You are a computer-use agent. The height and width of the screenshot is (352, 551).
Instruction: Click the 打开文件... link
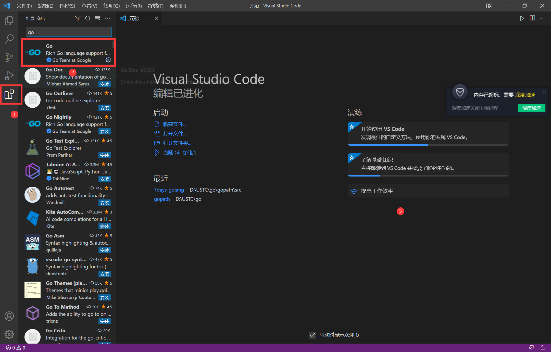175,134
